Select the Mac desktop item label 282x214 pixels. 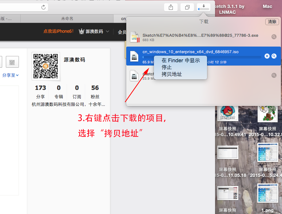tap(267, 7)
